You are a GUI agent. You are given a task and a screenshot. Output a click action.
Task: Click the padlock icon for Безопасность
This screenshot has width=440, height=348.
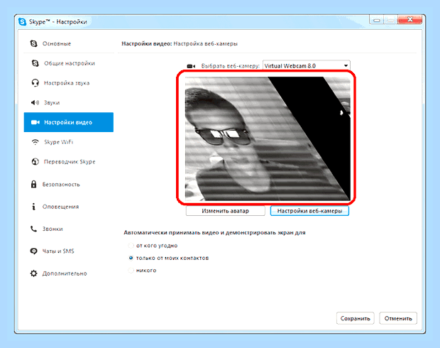[x=33, y=184]
